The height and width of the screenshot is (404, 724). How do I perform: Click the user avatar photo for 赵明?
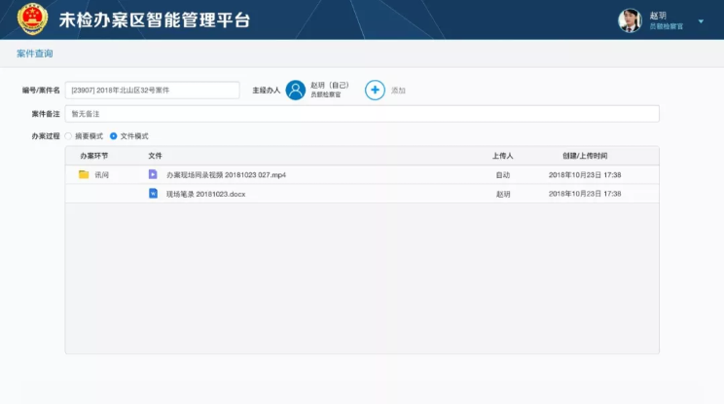coord(630,20)
